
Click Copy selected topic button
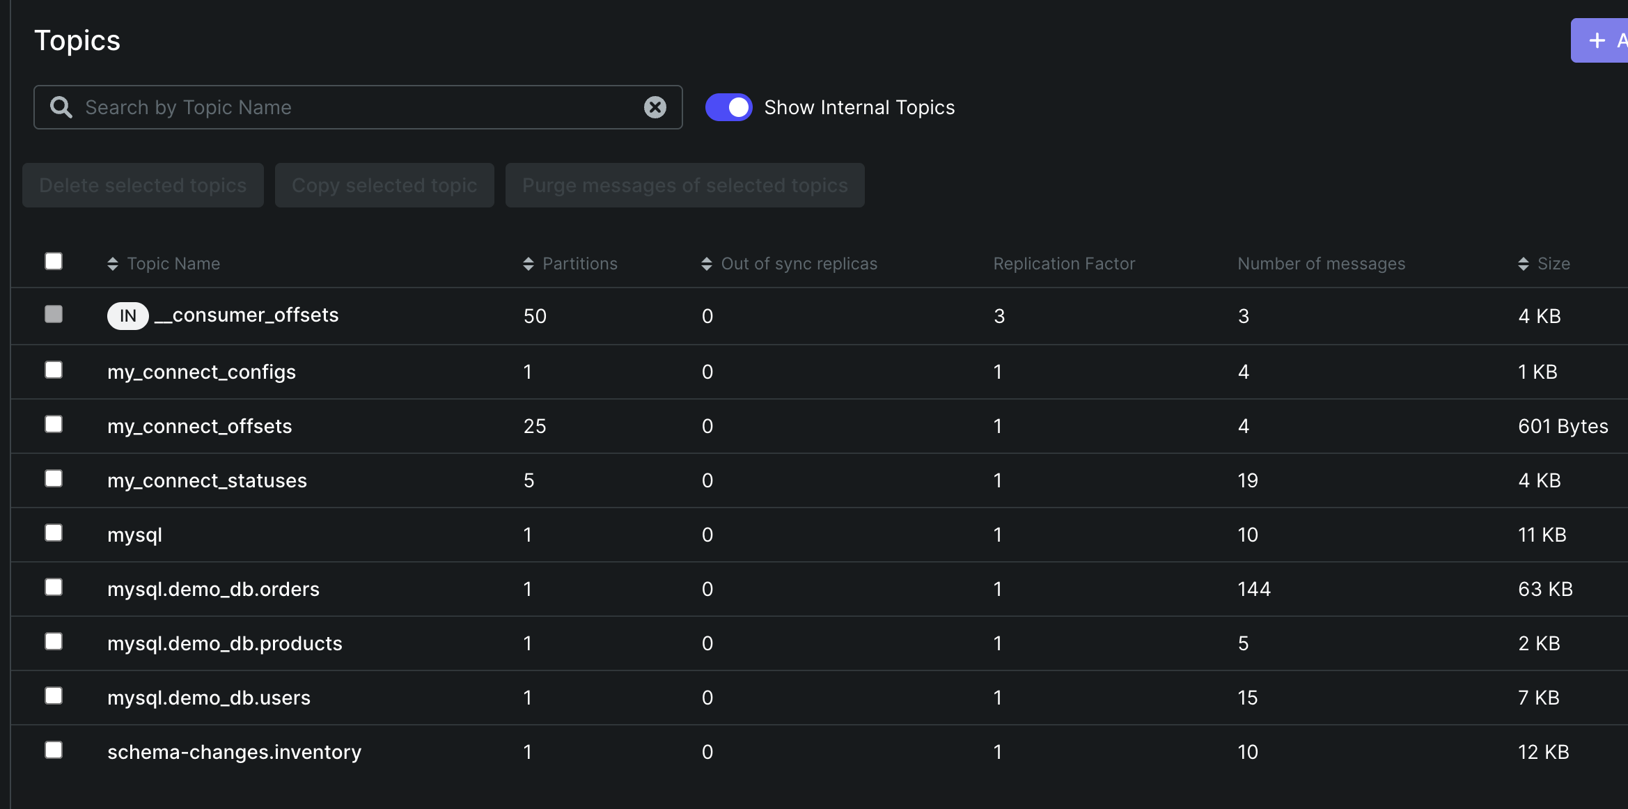[384, 185]
